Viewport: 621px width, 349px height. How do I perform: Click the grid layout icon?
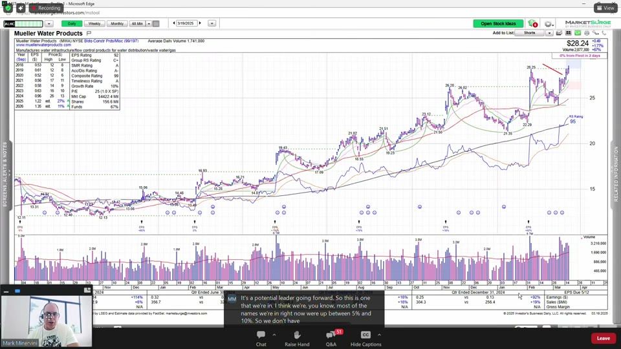pyautogui.click(x=569, y=33)
